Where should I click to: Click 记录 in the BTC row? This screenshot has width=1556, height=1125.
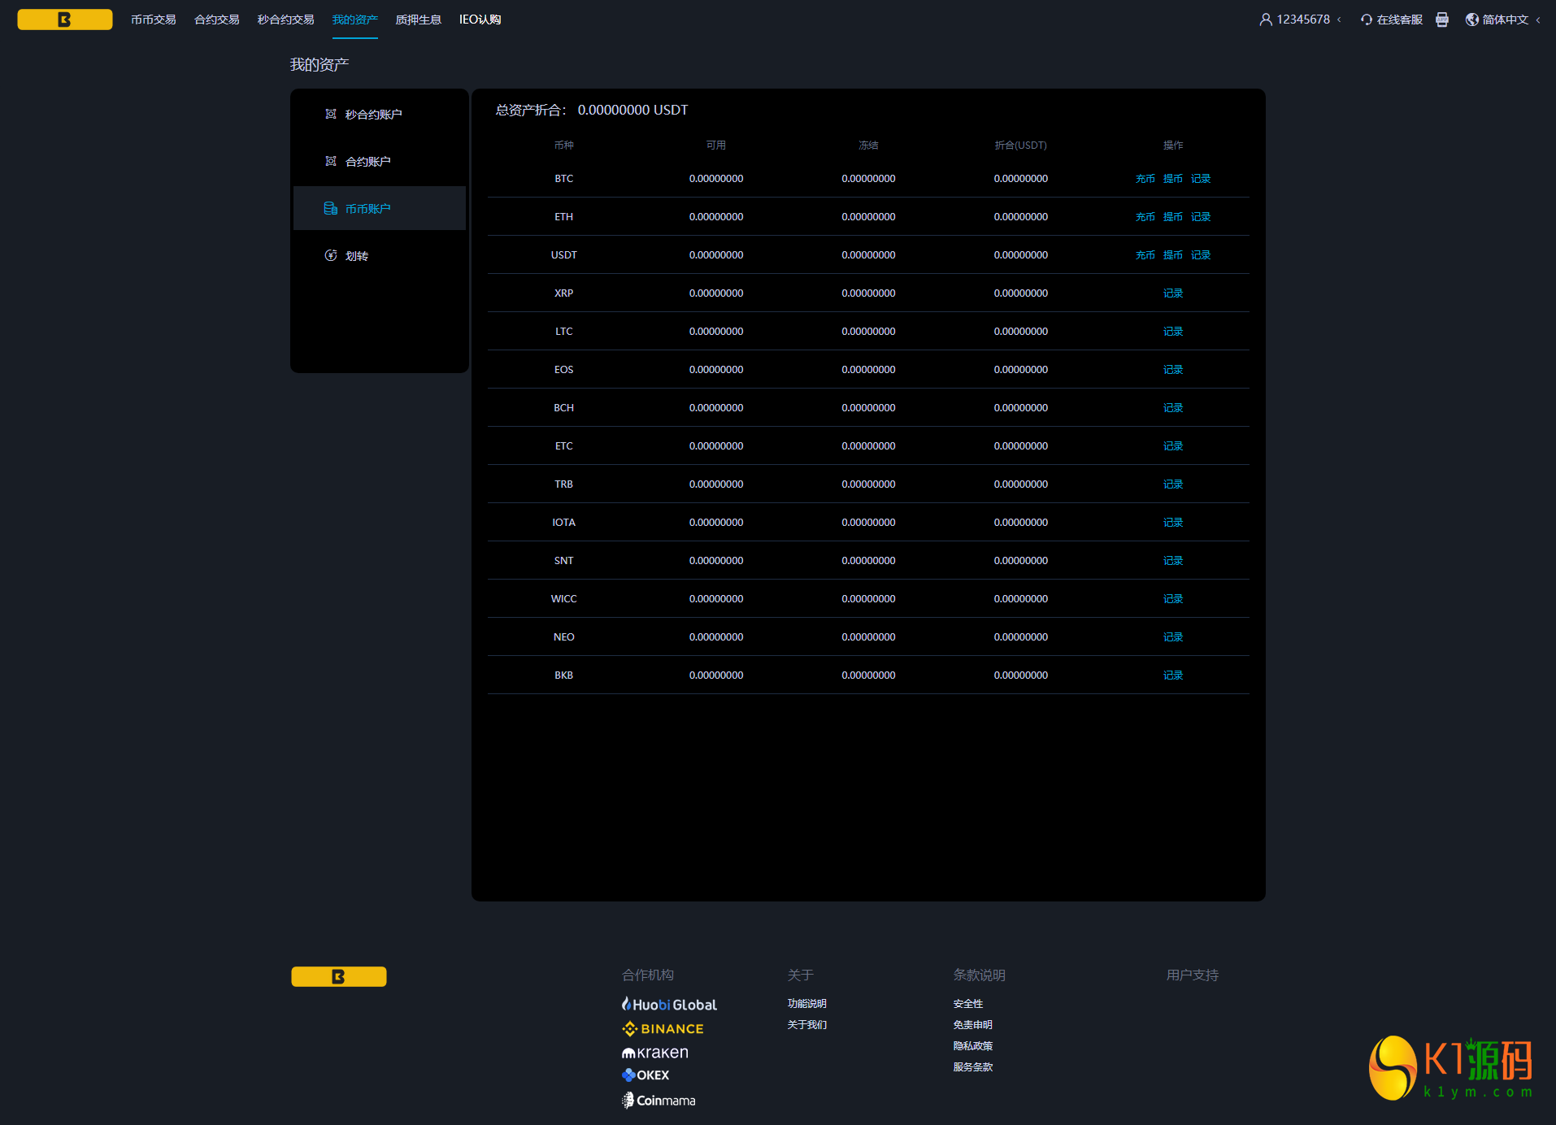(1201, 179)
